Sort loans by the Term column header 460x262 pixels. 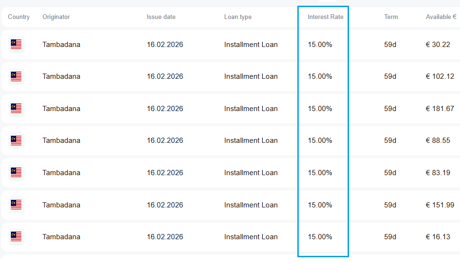click(391, 17)
